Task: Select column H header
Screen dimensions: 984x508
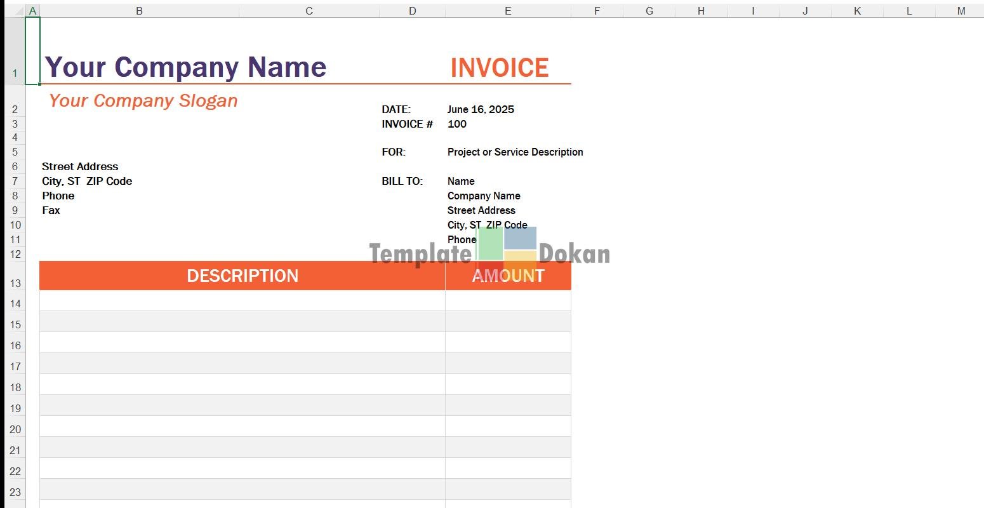Action: 701,11
